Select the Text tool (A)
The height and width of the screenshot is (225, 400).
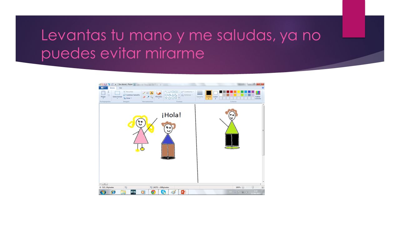pyautogui.click(x=152, y=93)
